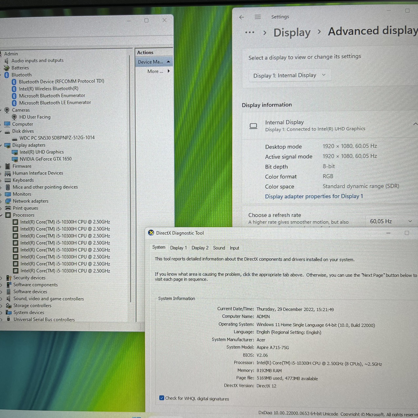Open Display adapter properties for Display 1

coord(314,196)
